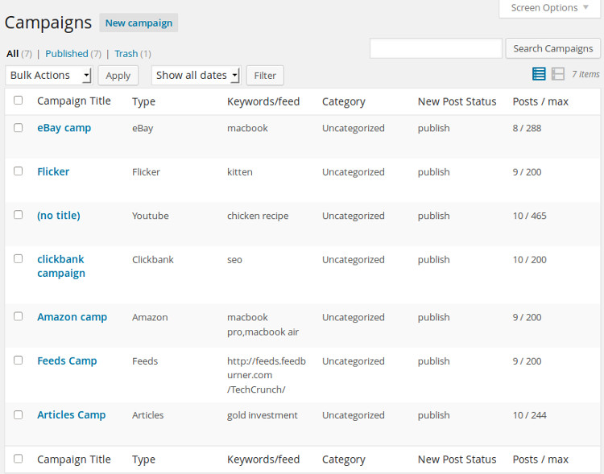Click Posts / max header at top
Viewport: 604px width, 474px height.
(540, 101)
